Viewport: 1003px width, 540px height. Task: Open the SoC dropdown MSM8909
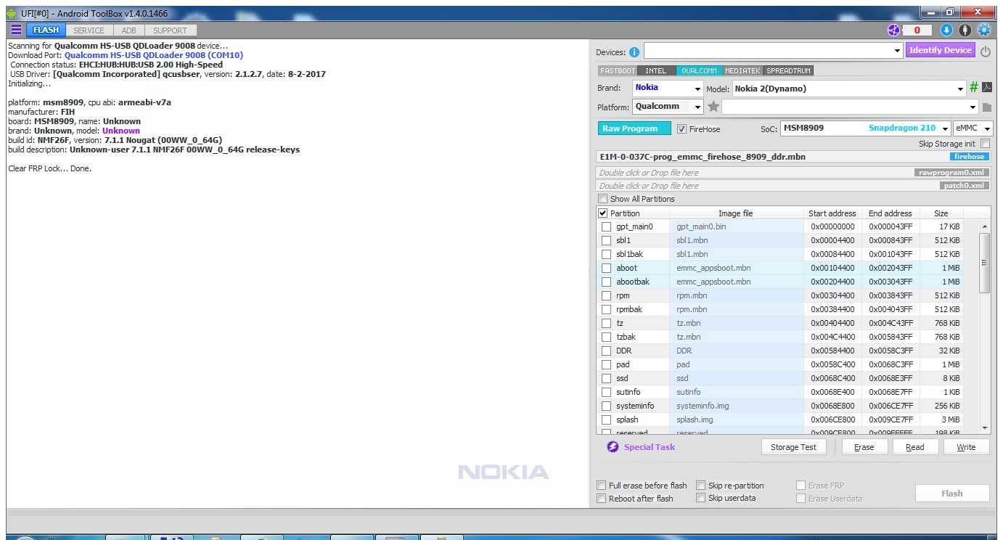coord(945,128)
